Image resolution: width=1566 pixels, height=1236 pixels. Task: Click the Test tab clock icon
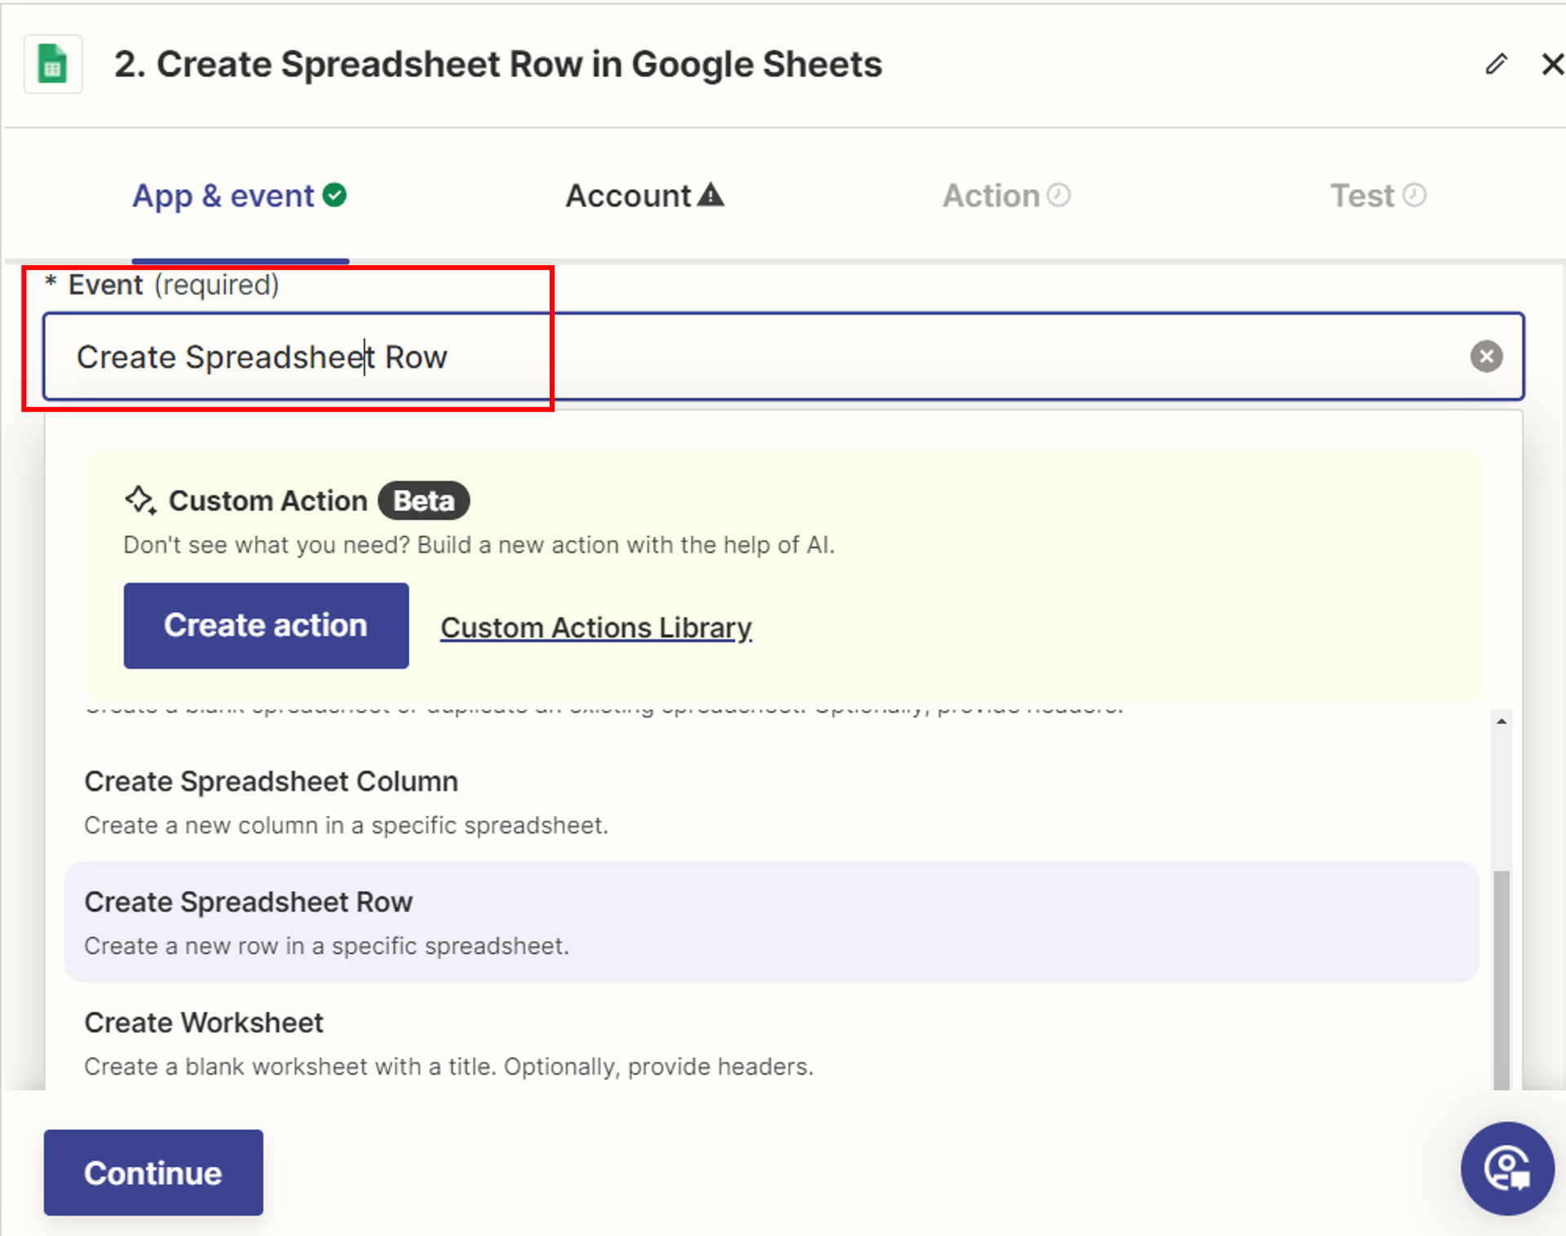coord(1414,196)
